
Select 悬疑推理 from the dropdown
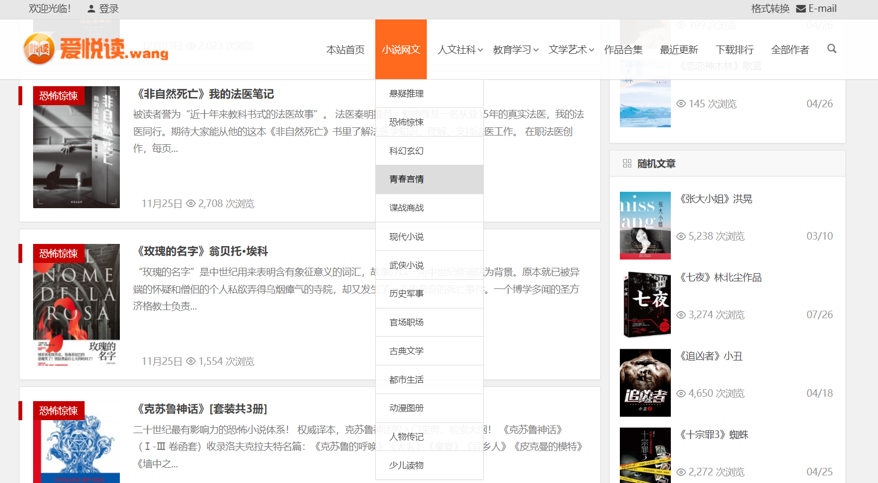429,93
